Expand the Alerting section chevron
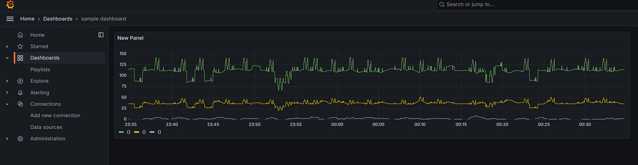 pos(7,93)
